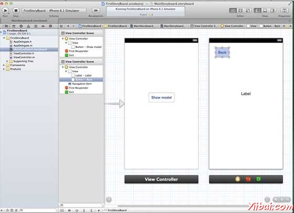Select the Version editor mode
Screen dimensions: 294x213
(x=248, y=11)
